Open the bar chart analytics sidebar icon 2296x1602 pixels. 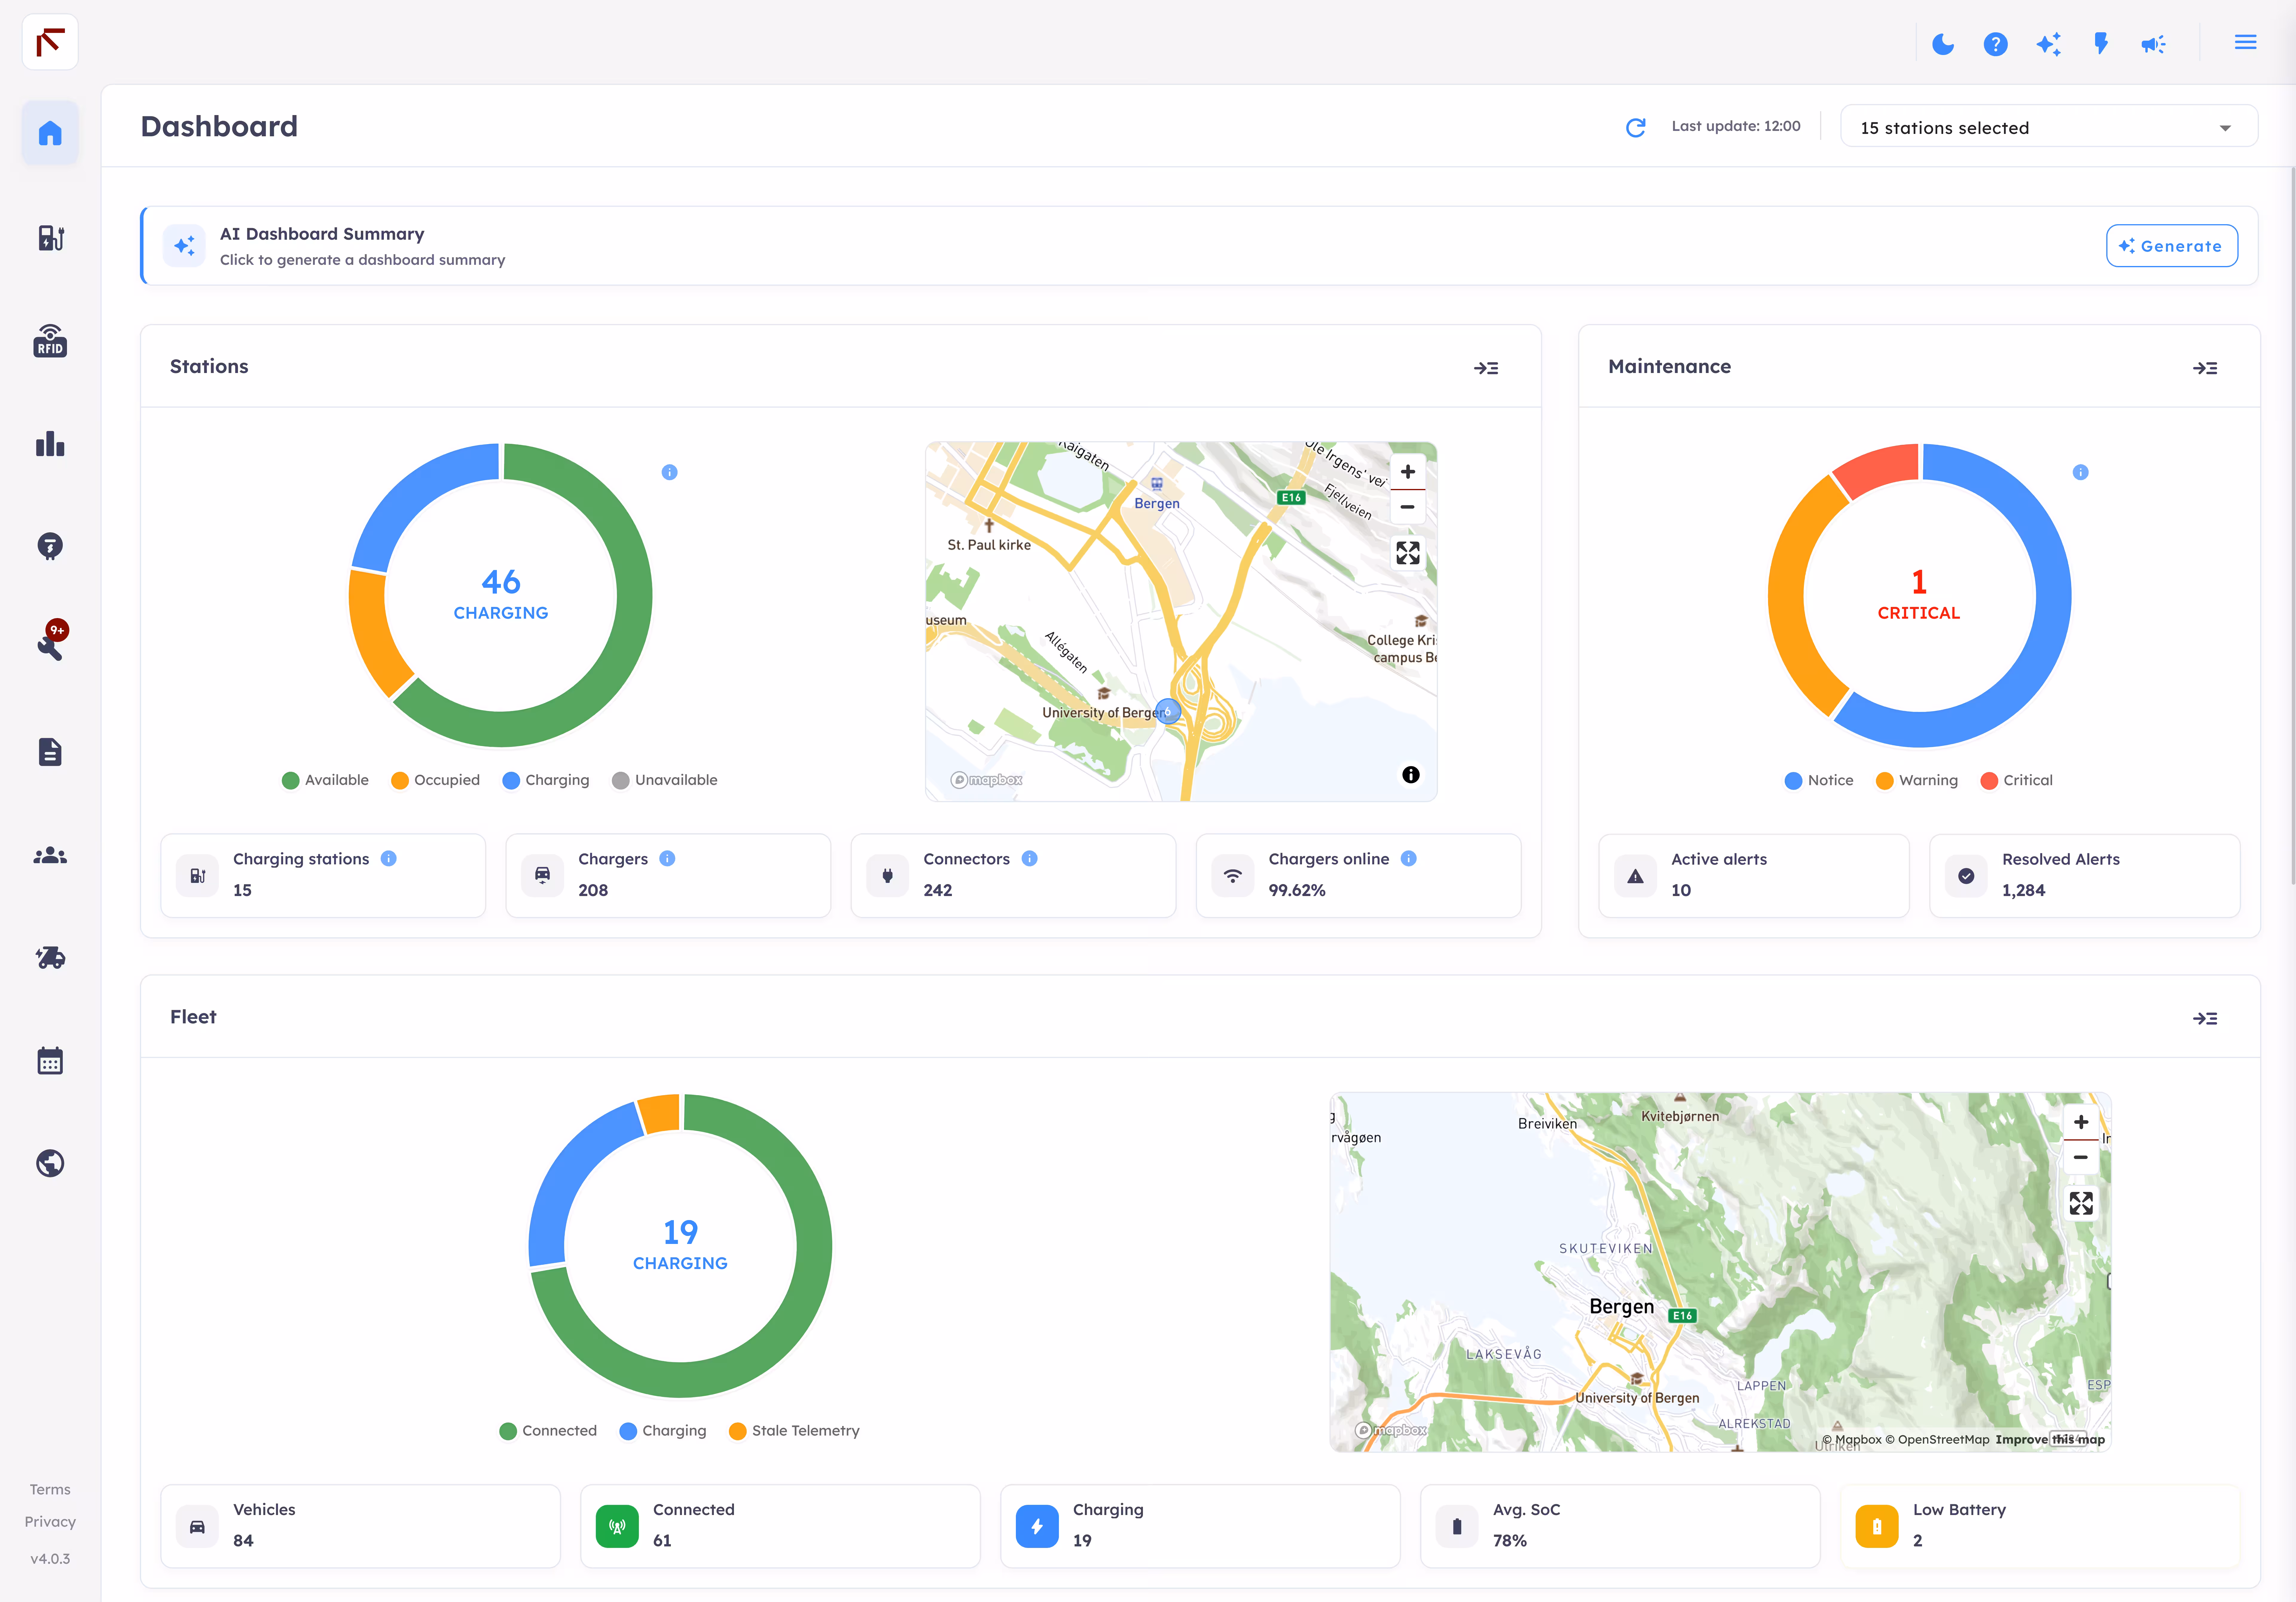(50, 444)
